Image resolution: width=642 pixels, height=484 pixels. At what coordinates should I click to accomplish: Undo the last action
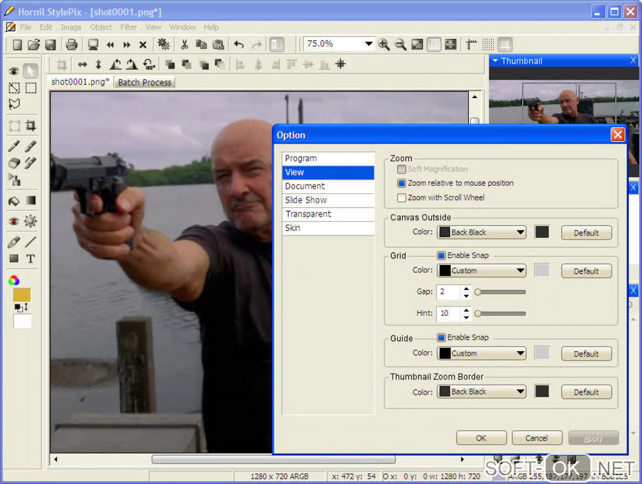(239, 44)
